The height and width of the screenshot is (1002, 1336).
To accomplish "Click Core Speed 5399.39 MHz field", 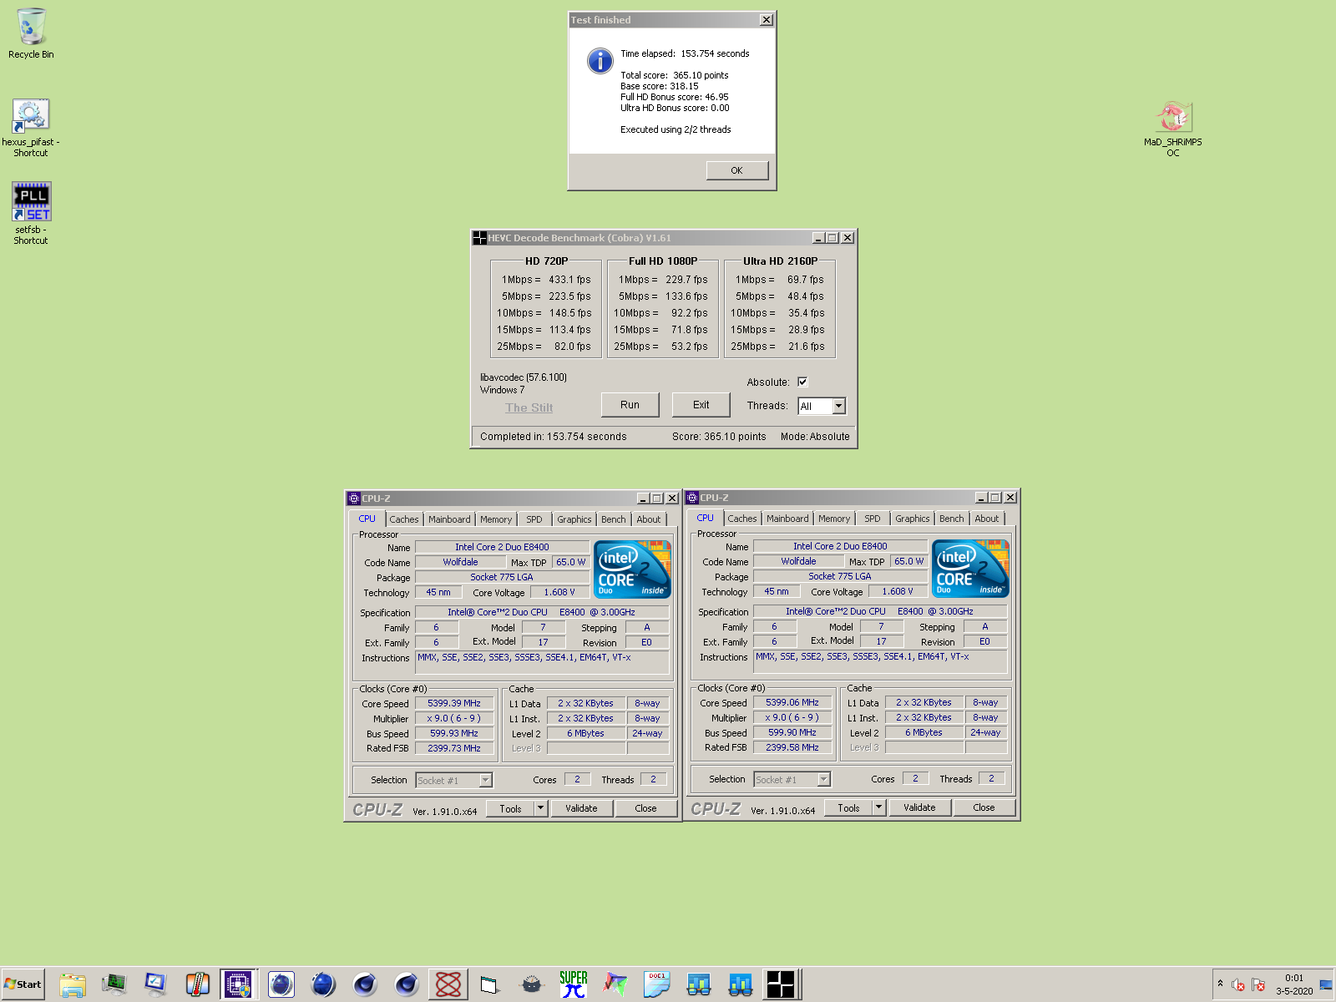I will (454, 703).
